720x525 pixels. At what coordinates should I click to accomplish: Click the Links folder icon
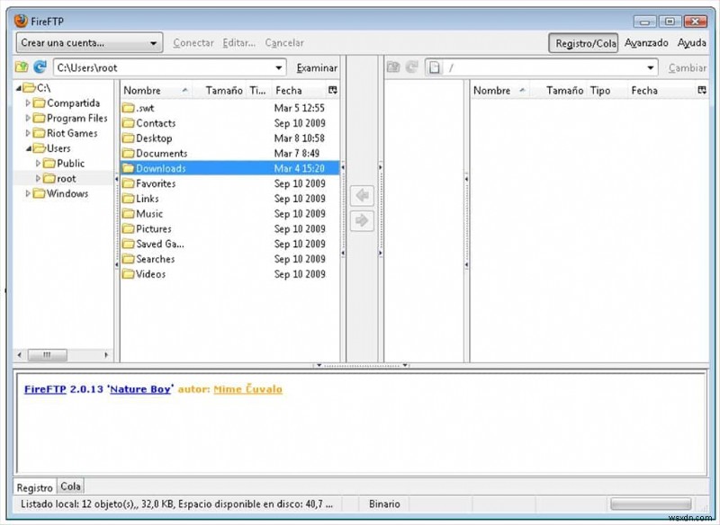(x=128, y=199)
